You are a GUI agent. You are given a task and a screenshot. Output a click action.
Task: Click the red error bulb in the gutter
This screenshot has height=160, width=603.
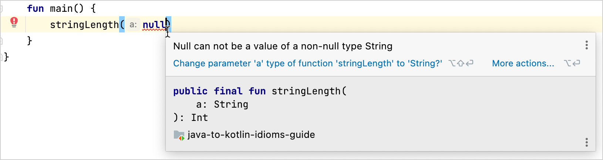click(x=14, y=22)
